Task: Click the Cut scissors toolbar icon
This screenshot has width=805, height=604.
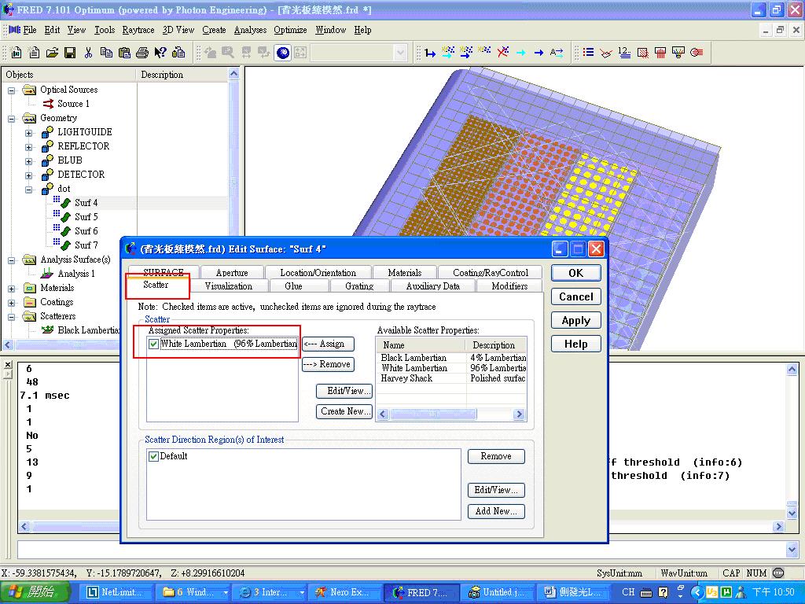Action: point(88,53)
